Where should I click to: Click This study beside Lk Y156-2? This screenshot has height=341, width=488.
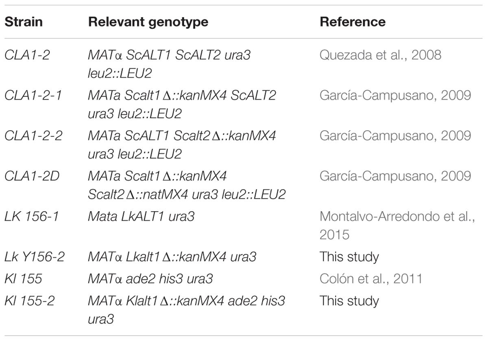coord(349,257)
